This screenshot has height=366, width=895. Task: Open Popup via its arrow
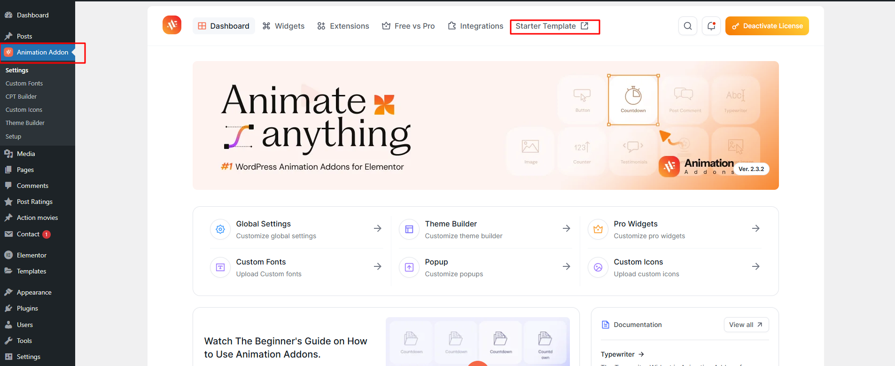567,266
